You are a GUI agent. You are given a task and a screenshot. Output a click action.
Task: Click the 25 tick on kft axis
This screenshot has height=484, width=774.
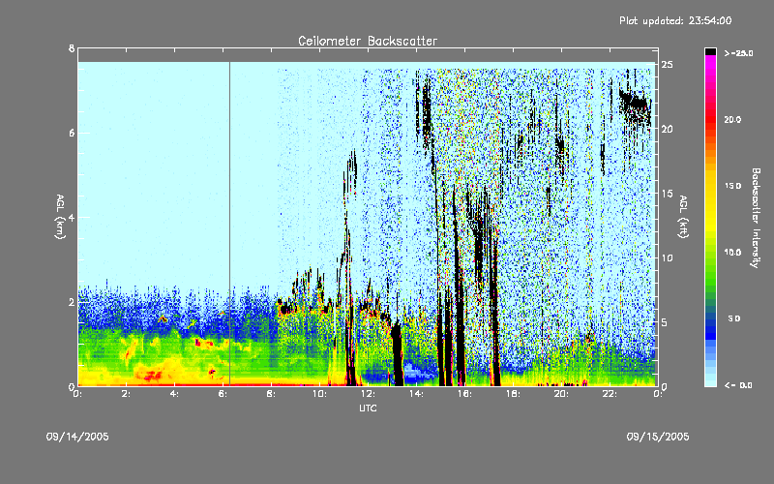click(x=667, y=65)
